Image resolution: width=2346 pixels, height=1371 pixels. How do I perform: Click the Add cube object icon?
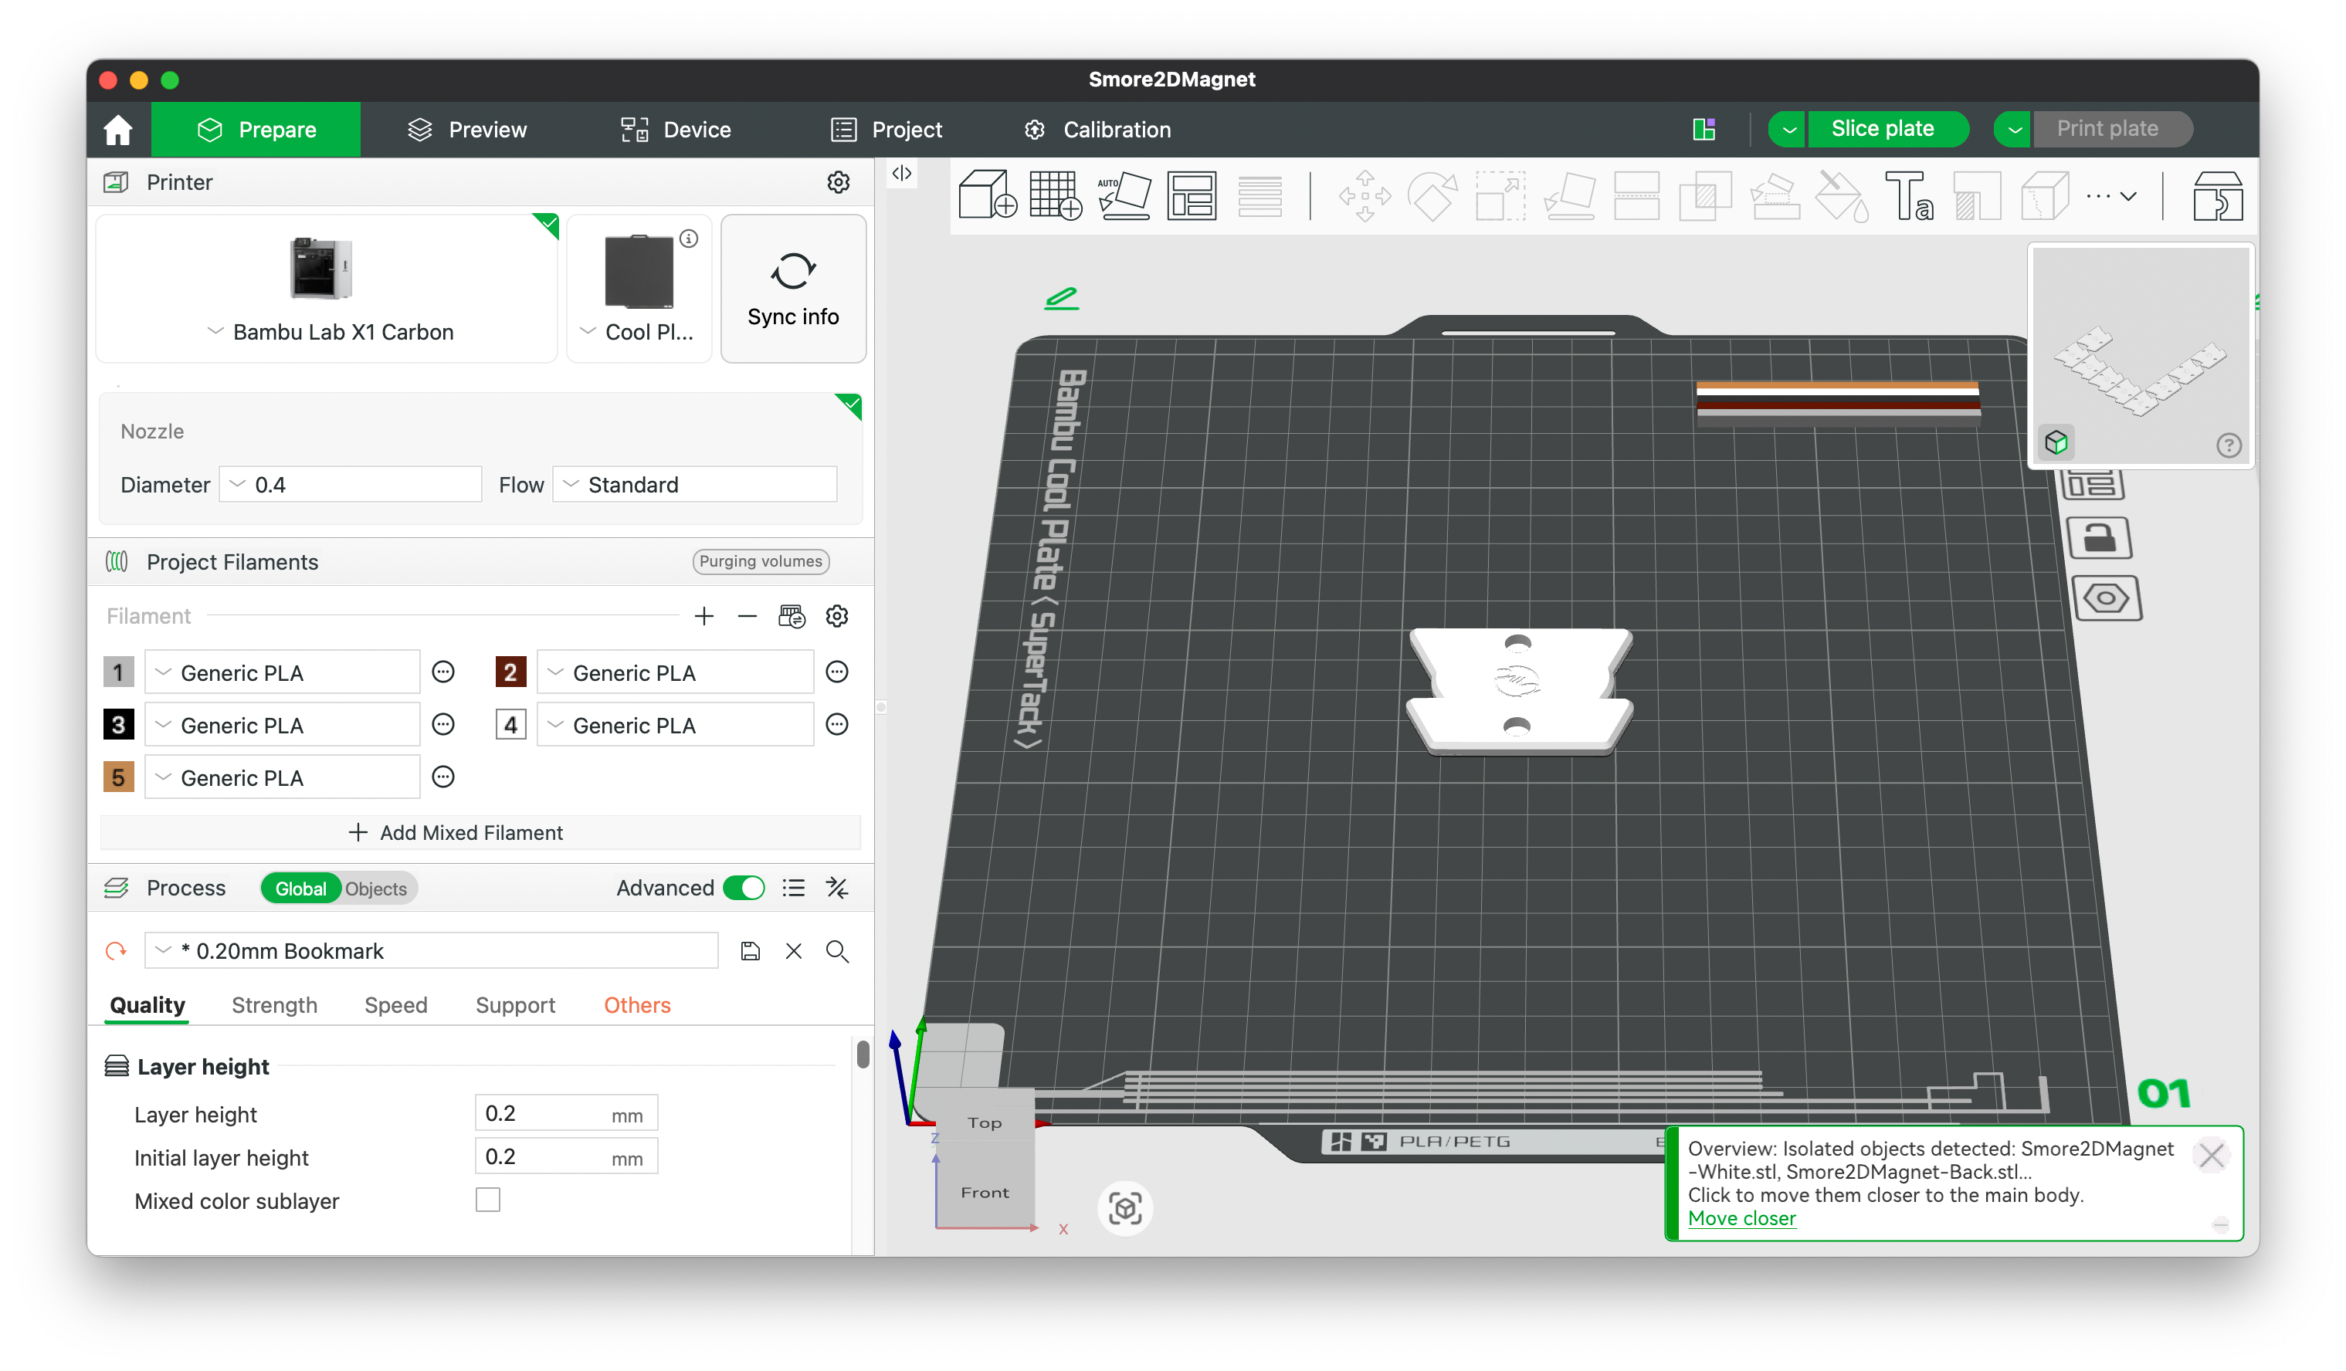tap(987, 195)
